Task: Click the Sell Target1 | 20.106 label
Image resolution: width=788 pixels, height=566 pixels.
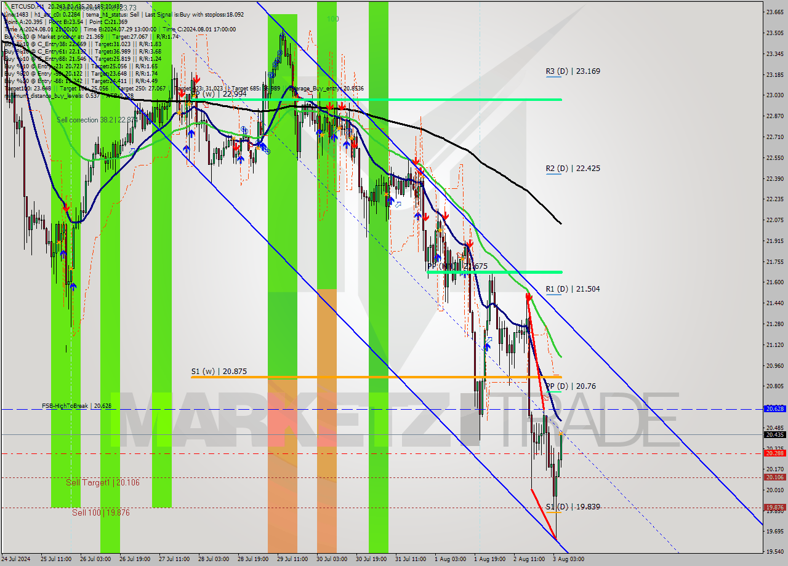Action: [103, 482]
